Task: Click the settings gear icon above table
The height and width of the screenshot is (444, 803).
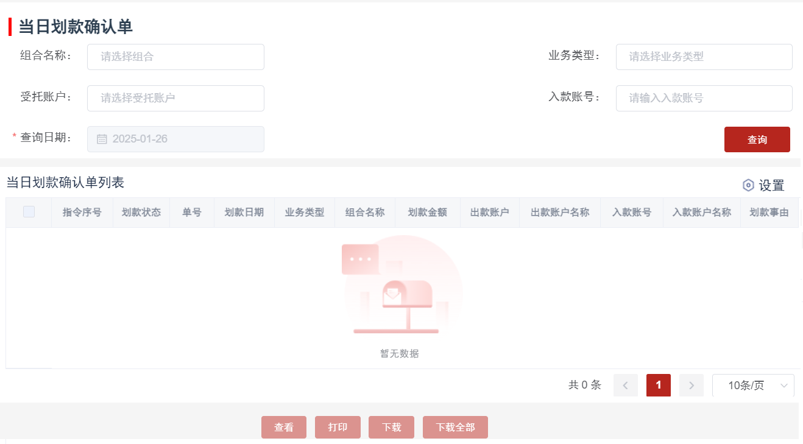Action: 748,185
